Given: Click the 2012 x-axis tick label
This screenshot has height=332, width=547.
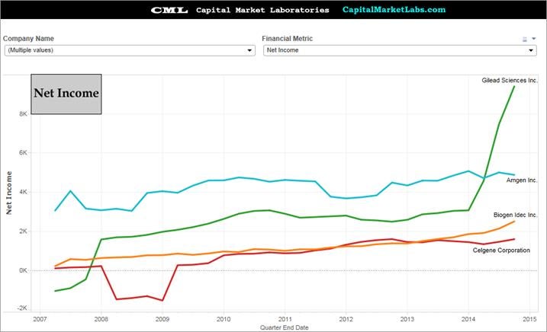Looking at the screenshot, I should (x=346, y=319).
